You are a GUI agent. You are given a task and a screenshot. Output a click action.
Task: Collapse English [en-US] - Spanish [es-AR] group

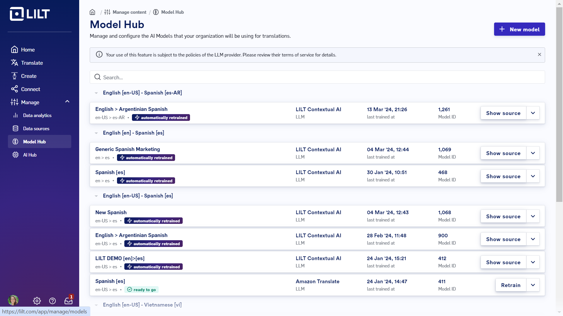(96, 93)
